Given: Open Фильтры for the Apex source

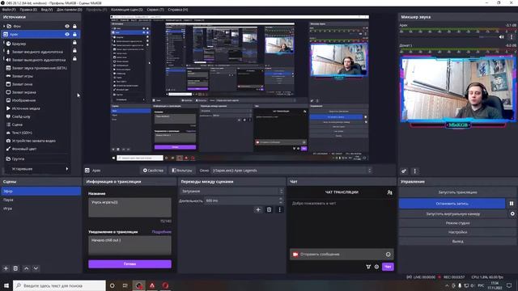Looking at the screenshot, I should [181, 171].
